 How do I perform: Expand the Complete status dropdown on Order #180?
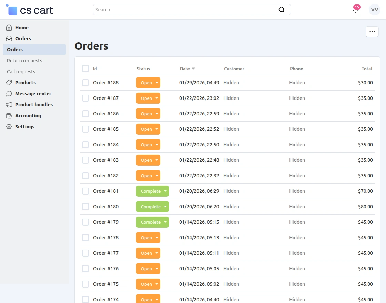tap(165, 207)
